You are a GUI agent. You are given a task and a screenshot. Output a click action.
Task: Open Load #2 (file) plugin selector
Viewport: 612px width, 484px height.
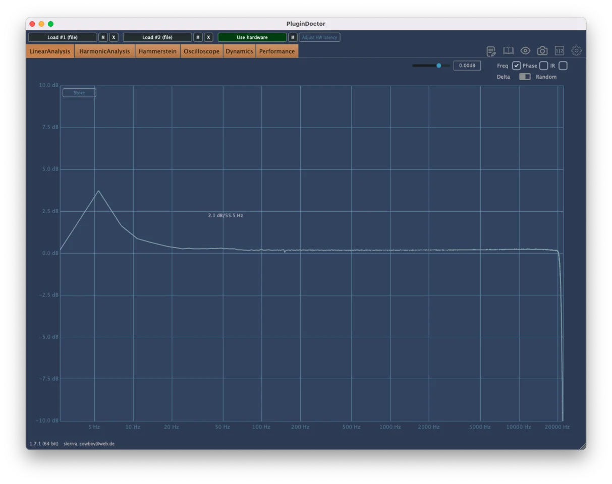[157, 37]
